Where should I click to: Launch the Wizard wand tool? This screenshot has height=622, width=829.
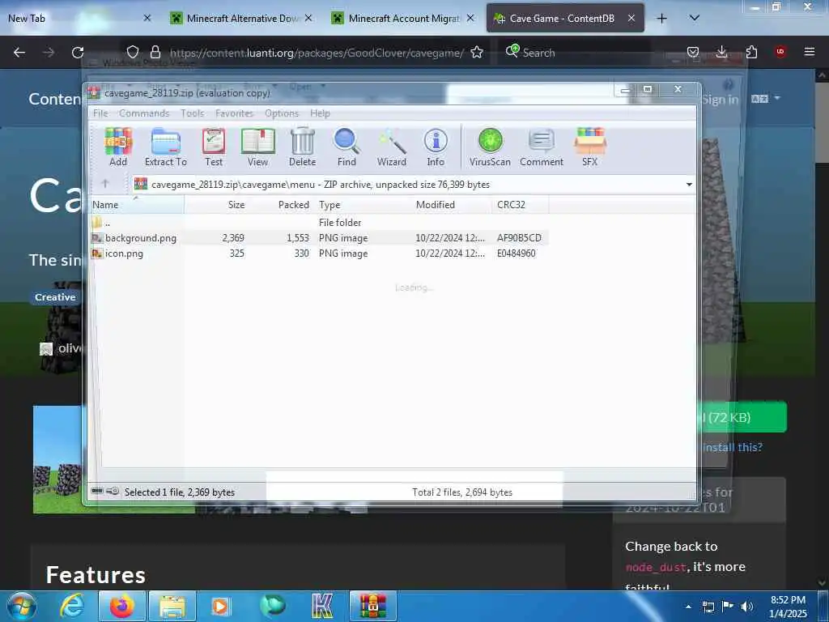point(392,147)
